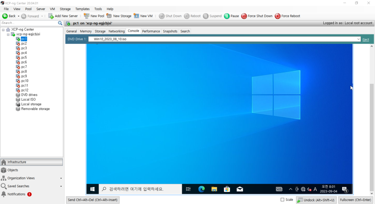Open the Templates menu
Viewport: 375px width, 204px height.
pos(82,9)
